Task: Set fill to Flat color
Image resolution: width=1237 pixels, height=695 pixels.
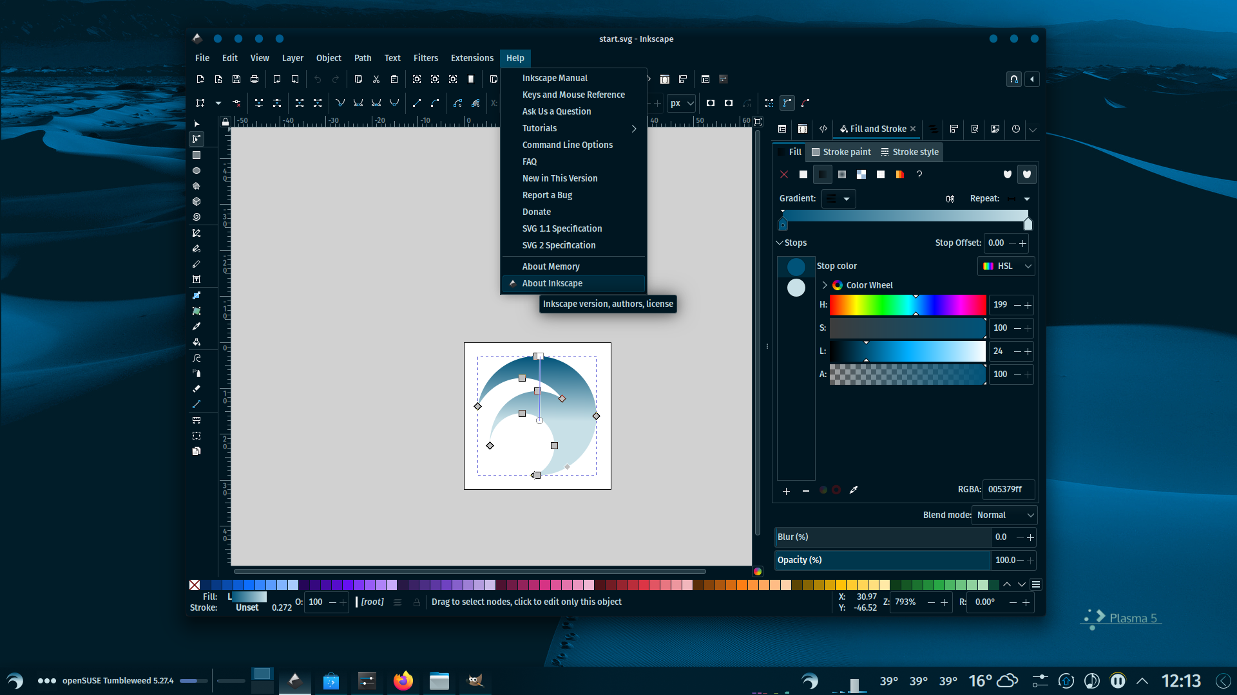Action: [x=803, y=174]
